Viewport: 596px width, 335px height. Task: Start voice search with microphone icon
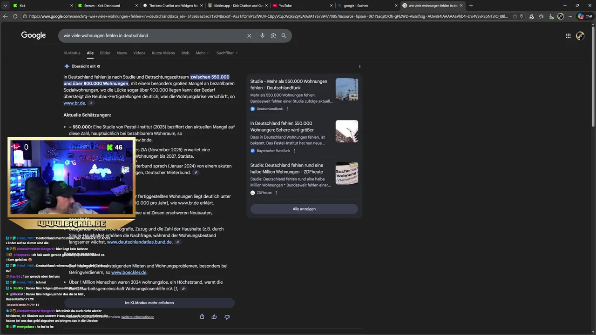point(262,35)
